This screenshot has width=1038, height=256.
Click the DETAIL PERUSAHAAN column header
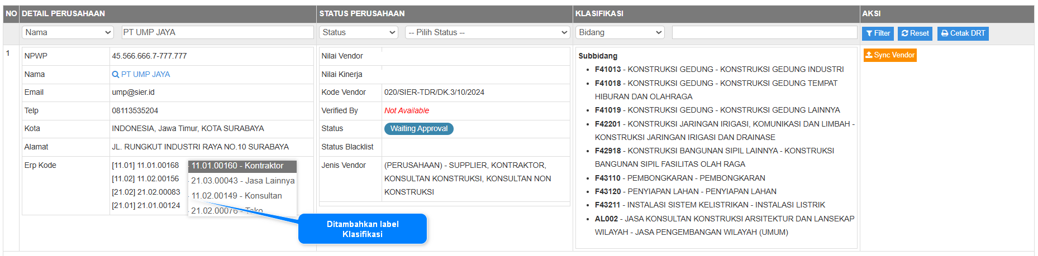coord(63,13)
